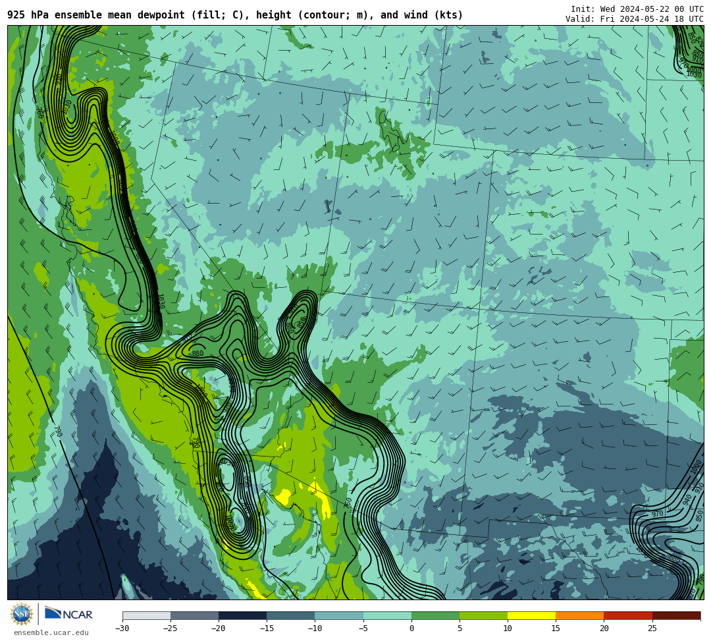
Task: Click the 10 colorbar tick label
Action: (508, 628)
